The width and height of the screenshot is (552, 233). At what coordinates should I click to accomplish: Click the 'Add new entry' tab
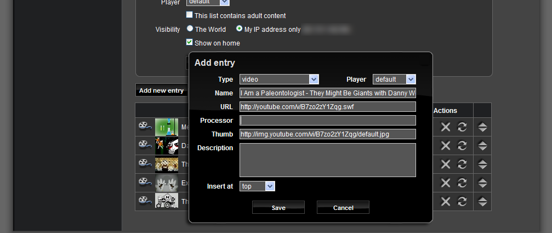(x=161, y=90)
